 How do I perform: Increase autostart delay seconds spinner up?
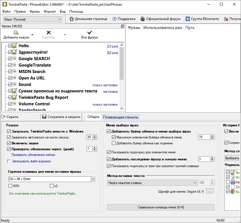[x=95, y=136]
